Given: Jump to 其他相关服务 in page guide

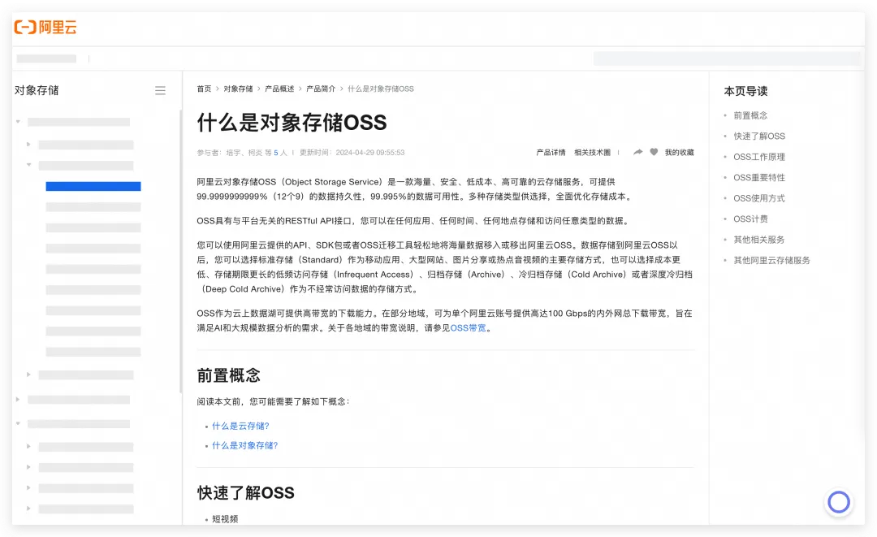Looking at the screenshot, I should pos(759,240).
